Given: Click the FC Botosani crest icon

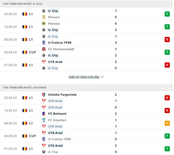Looking at the screenshot, I should 44,114.
